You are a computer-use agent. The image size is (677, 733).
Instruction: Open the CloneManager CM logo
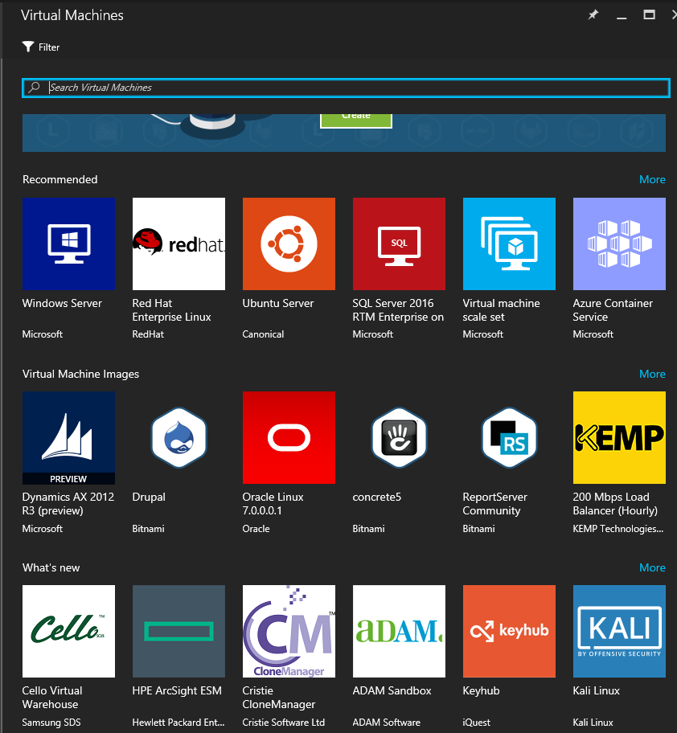pos(289,631)
